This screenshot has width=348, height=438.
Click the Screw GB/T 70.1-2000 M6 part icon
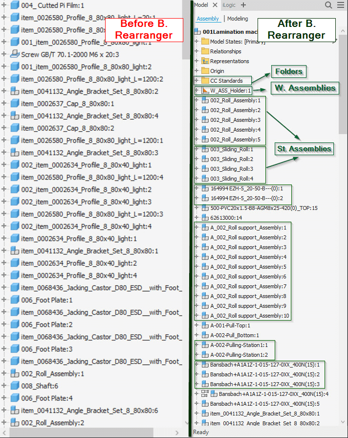(15, 54)
